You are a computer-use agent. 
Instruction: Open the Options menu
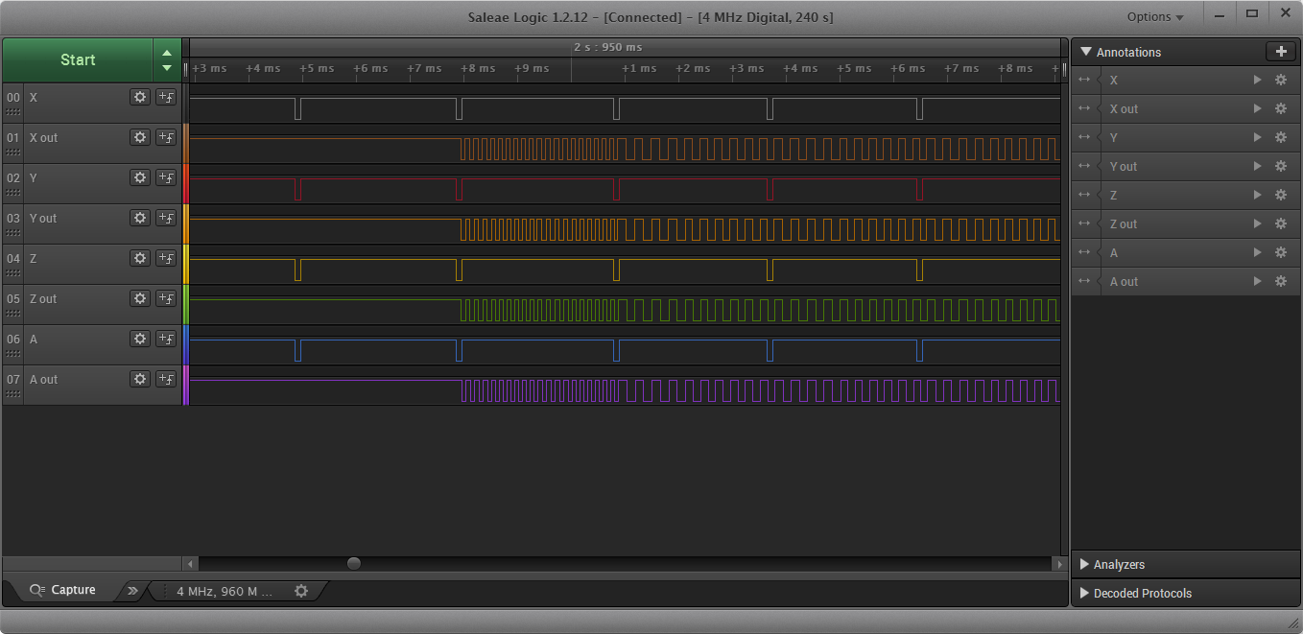tap(1155, 16)
